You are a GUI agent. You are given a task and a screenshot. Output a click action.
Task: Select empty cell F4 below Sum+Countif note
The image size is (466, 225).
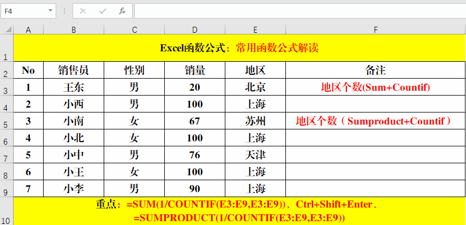click(x=375, y=104)
